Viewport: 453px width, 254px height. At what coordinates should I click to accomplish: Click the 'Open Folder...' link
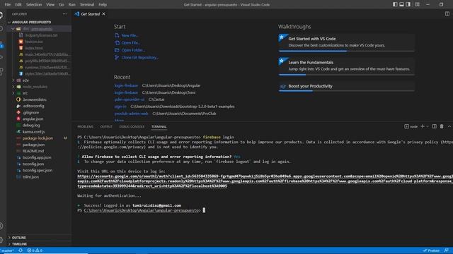coord(133,50)
